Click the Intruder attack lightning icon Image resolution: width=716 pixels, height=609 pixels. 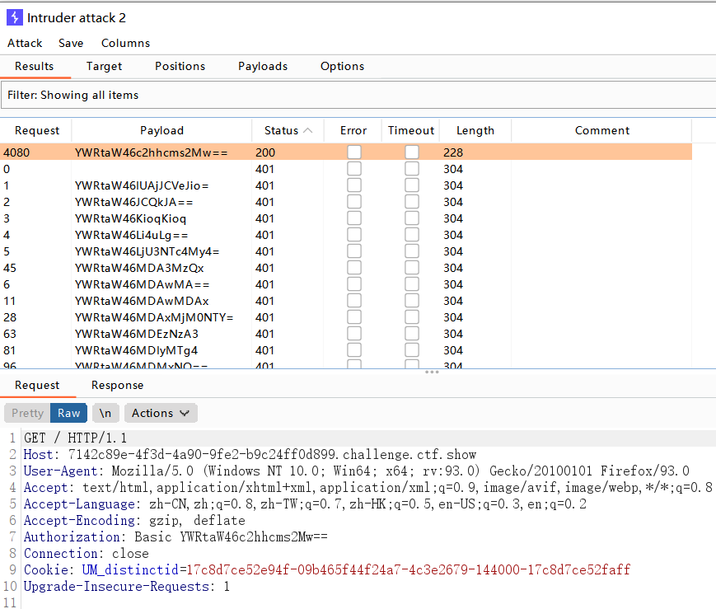click(x=15, y=18)
